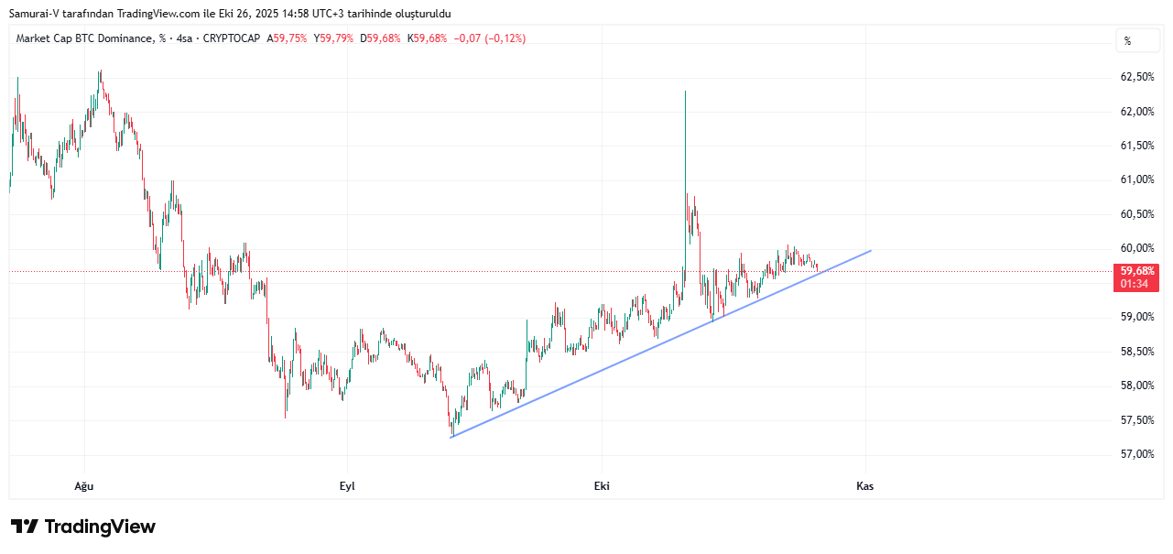Screen dimensions: 1173x554
Task: Click the Samurai-V snapshot caption text
Action: click(x=229, y=14)
